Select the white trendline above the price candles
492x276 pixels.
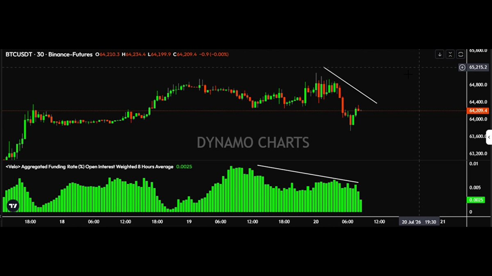point(350,85)
